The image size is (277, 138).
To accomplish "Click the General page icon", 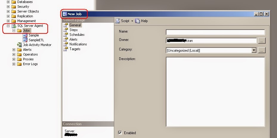I will point(66,25).
